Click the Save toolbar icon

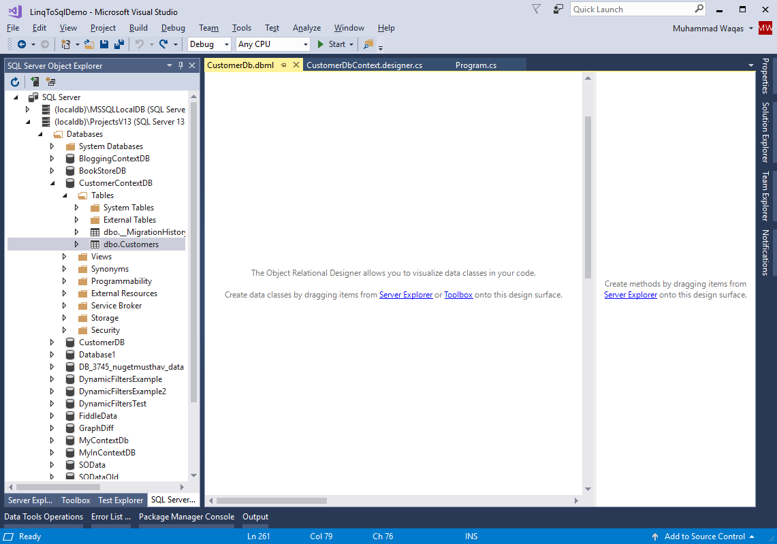[x=104, y=44]
